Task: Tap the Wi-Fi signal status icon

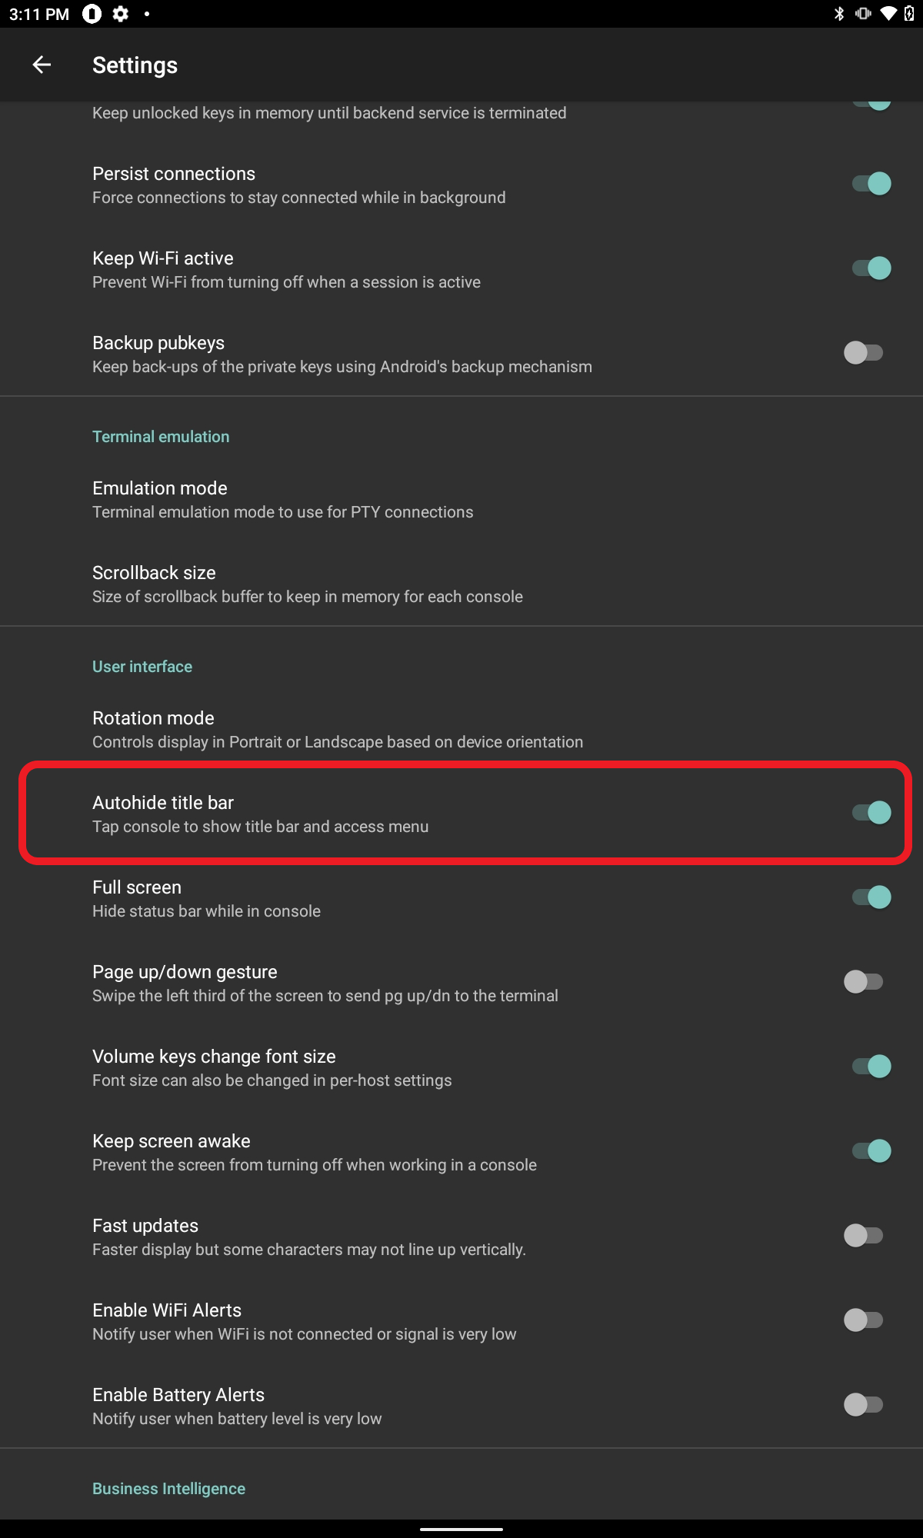Action: 888,14
